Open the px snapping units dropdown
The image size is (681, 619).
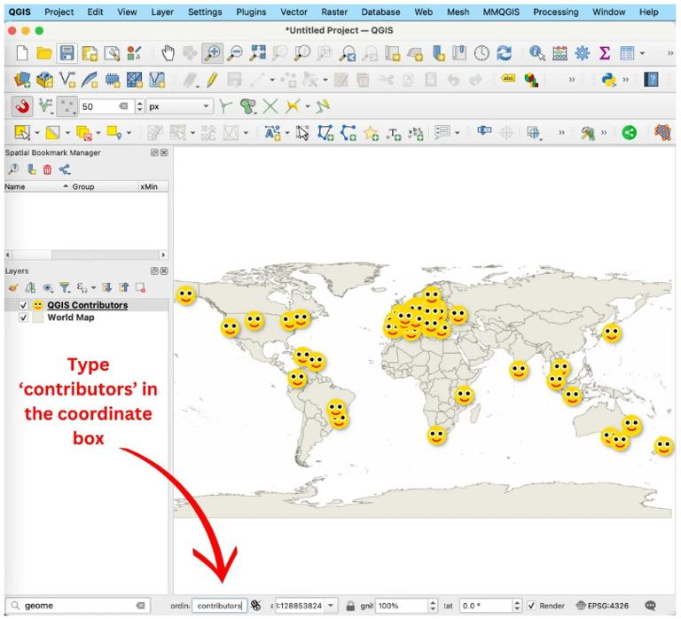[179, 106]
